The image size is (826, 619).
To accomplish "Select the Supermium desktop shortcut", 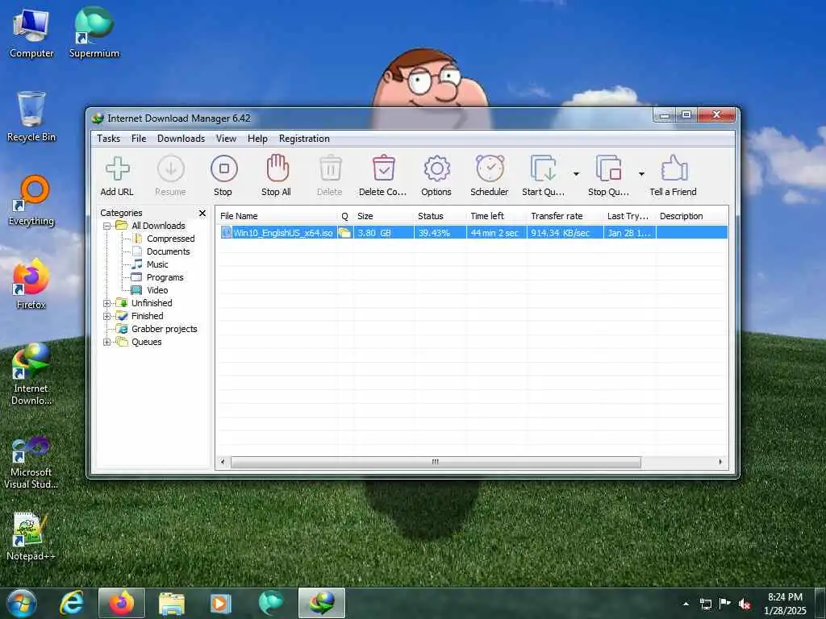I will (x=94, y=32).
